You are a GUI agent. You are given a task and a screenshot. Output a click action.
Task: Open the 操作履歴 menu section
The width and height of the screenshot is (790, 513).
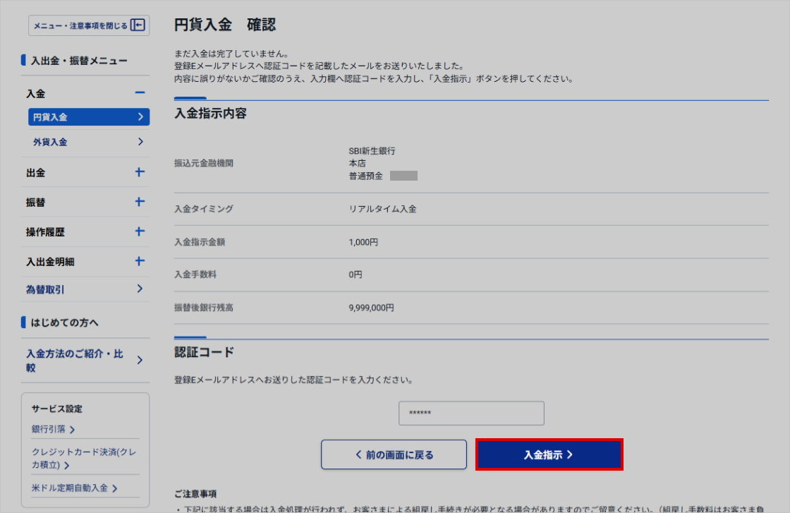click(45, 232)
